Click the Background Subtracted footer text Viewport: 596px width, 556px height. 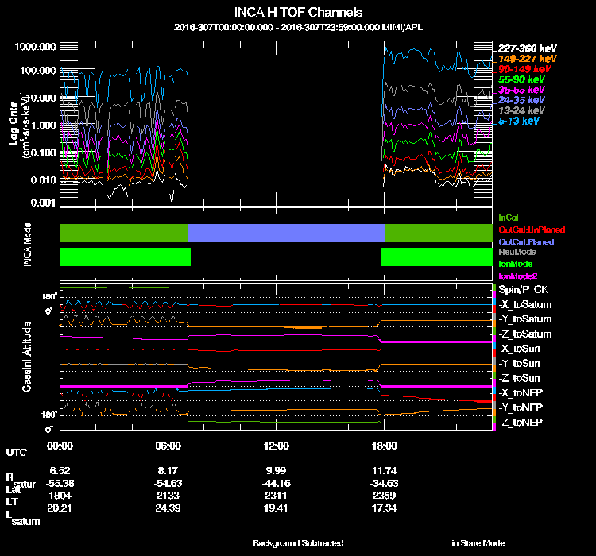[x=298, y=543]
